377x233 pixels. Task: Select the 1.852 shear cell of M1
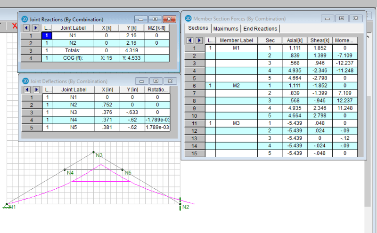click(320, 48)
